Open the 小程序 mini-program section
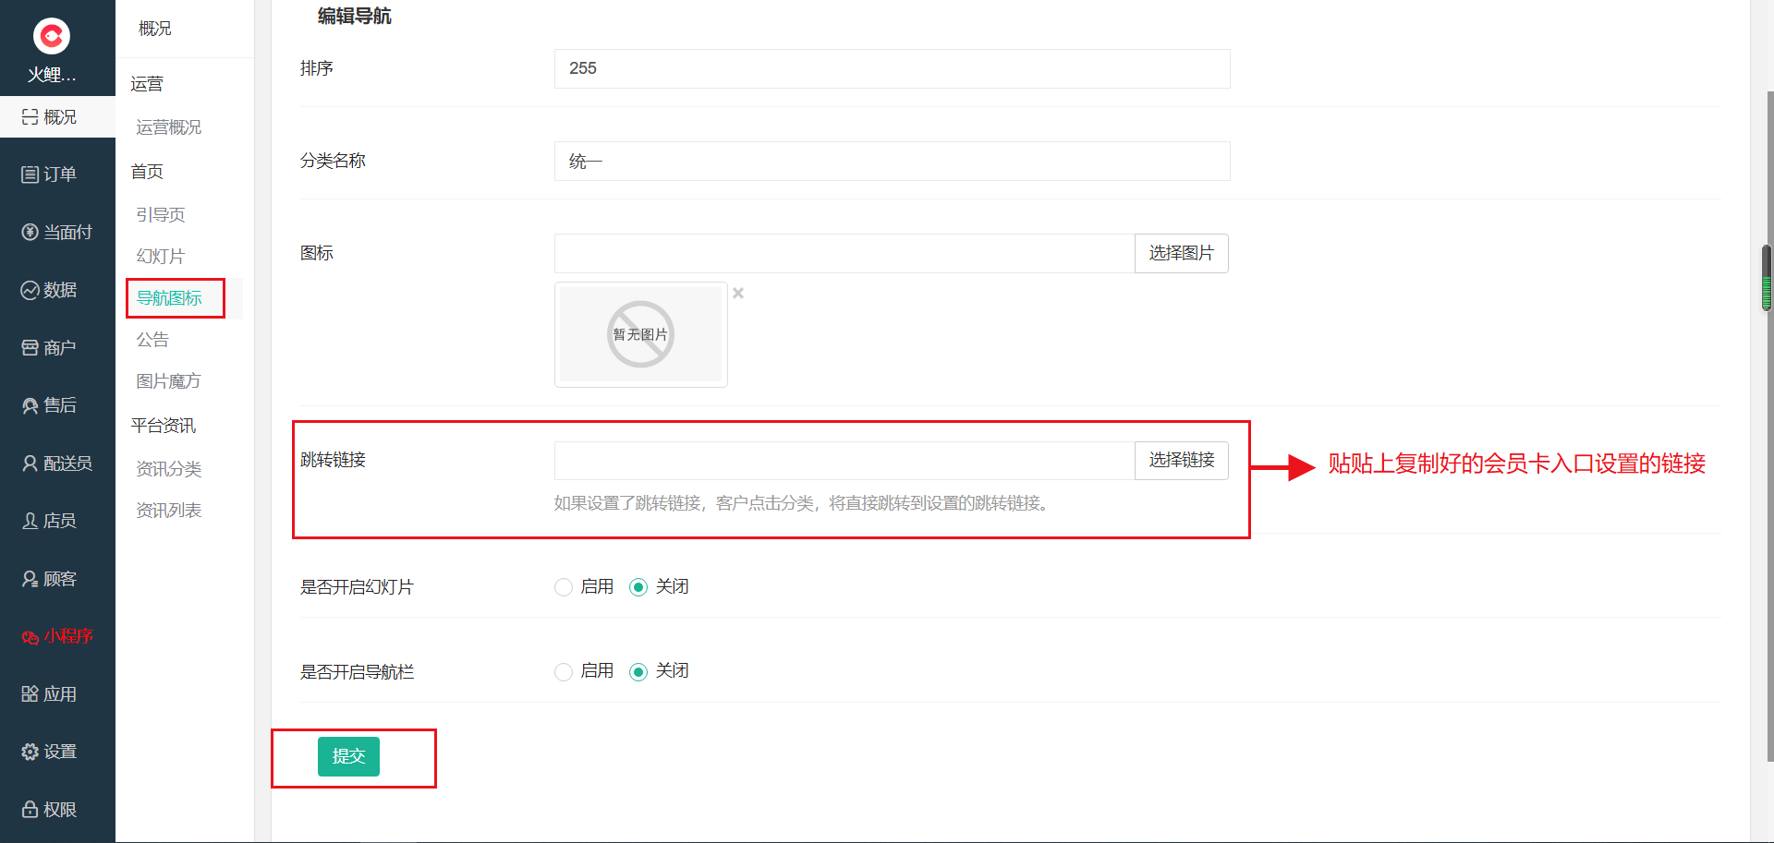The width and height of the screenshot is (1774, 843). [57, 636]
